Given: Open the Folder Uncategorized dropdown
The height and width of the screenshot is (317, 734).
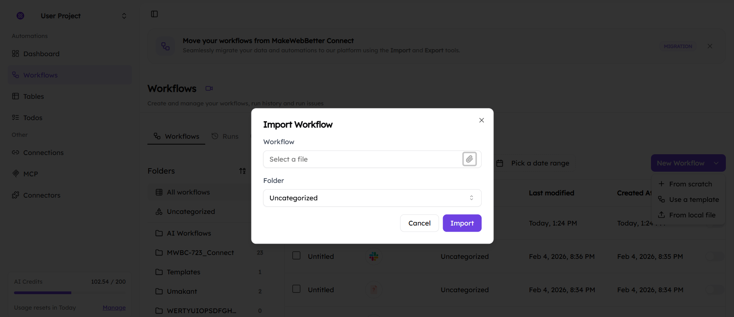Looking at the screenshot, I should 372,198.
